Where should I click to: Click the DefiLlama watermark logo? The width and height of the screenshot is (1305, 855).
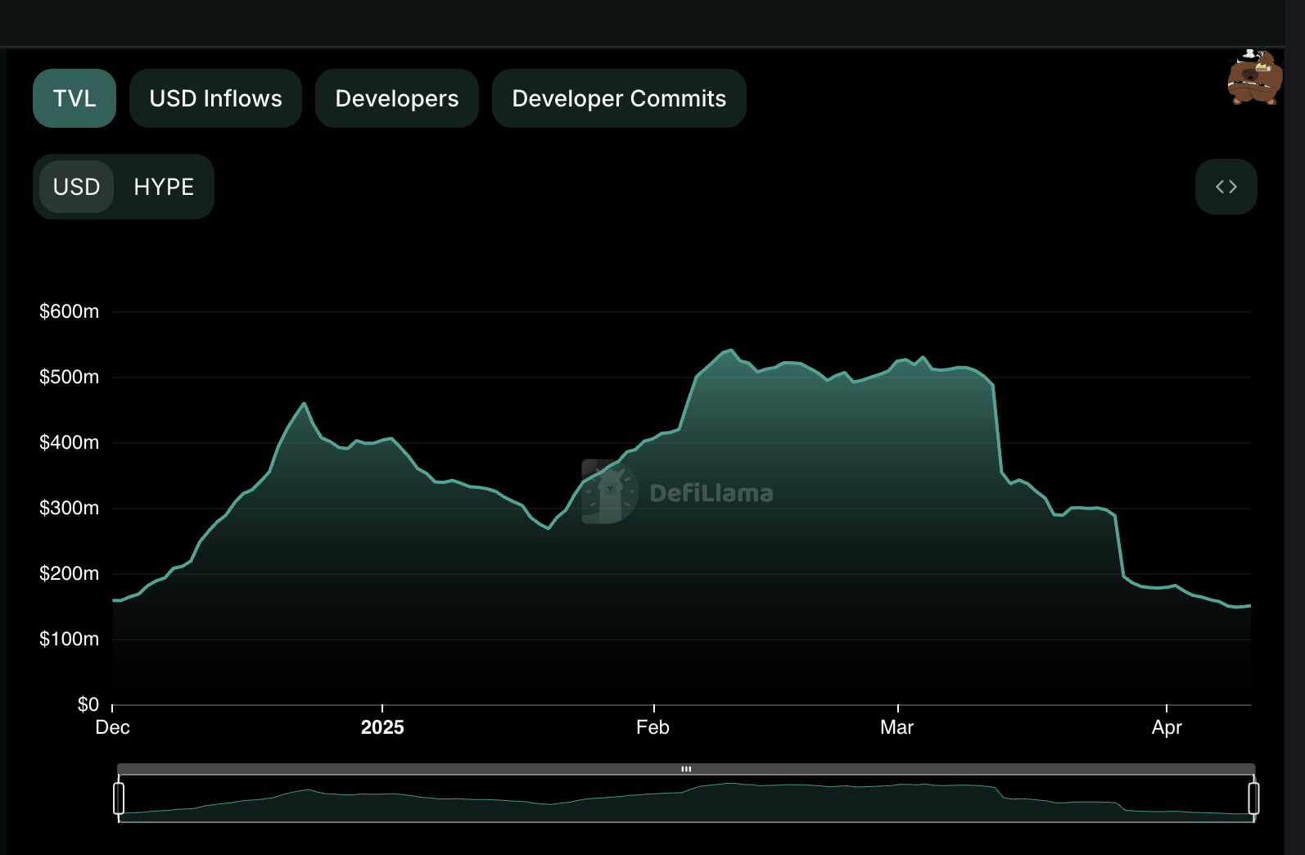[678, 492]
